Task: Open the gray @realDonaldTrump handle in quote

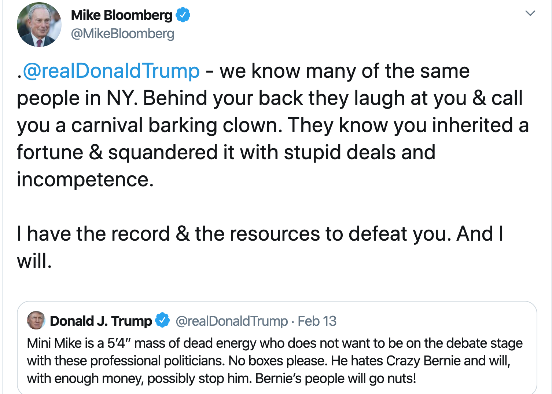Action: tap(232, 321)
